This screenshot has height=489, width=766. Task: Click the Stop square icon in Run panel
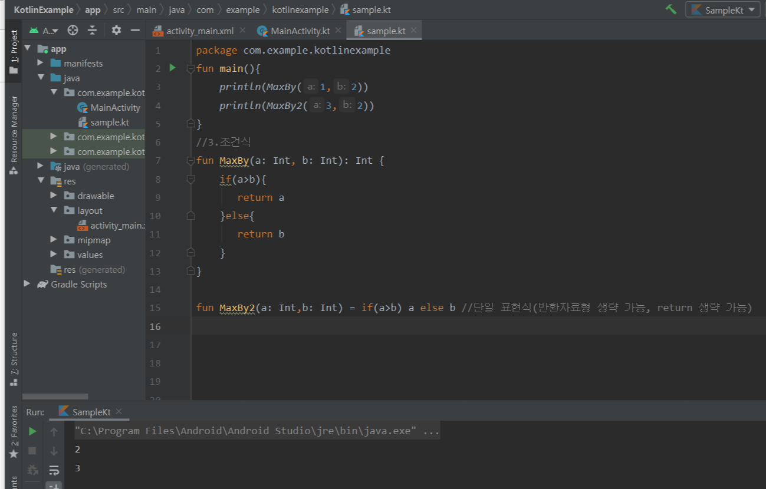tap(32, 451)
